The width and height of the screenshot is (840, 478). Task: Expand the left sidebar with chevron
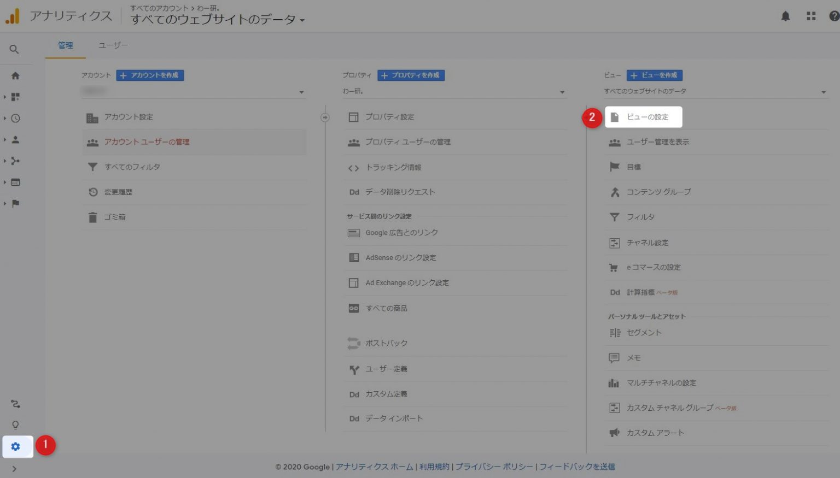14,469
